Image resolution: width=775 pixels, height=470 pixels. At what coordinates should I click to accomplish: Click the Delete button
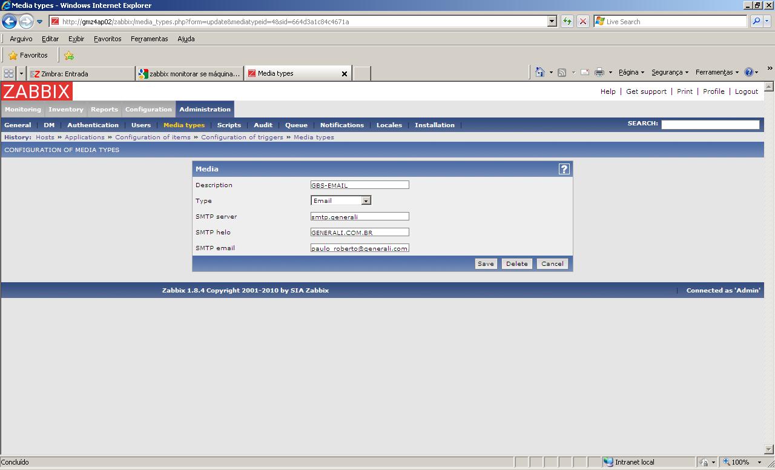tap(516, 263)
